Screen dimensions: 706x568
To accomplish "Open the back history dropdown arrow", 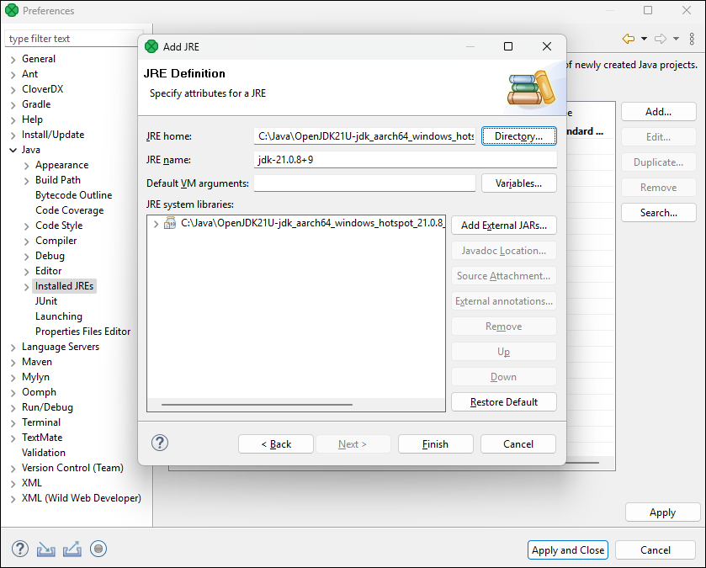I will coord(644,39).
